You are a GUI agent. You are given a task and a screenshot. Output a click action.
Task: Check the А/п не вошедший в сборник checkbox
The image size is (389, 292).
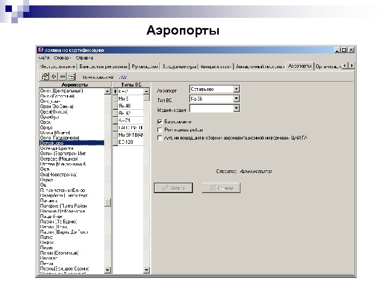click(x=160, y=138)
